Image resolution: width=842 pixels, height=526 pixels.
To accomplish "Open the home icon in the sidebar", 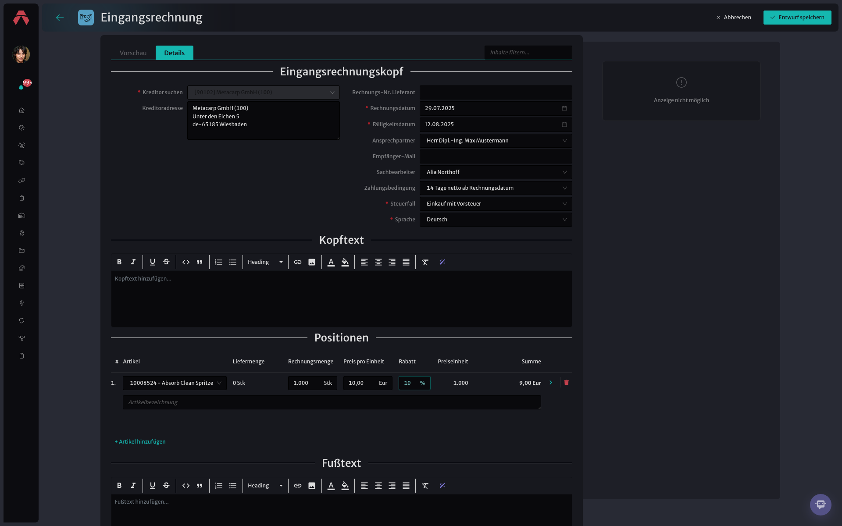I will (x=21, y=110).
